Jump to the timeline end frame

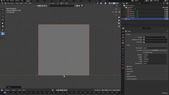pyautogui.click(x=67, y=90)
